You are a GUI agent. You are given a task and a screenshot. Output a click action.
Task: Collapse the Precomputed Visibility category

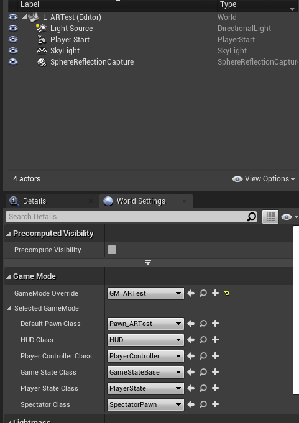click(8, 234)
